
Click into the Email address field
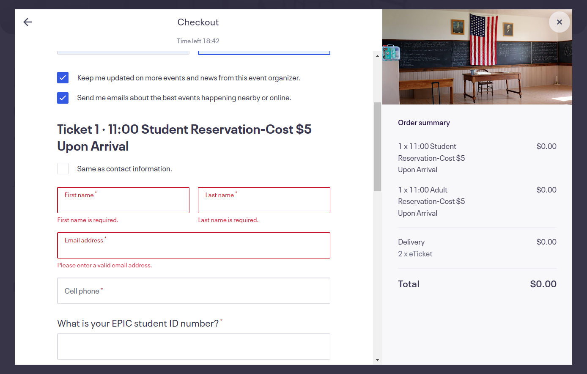pos(194,245)
